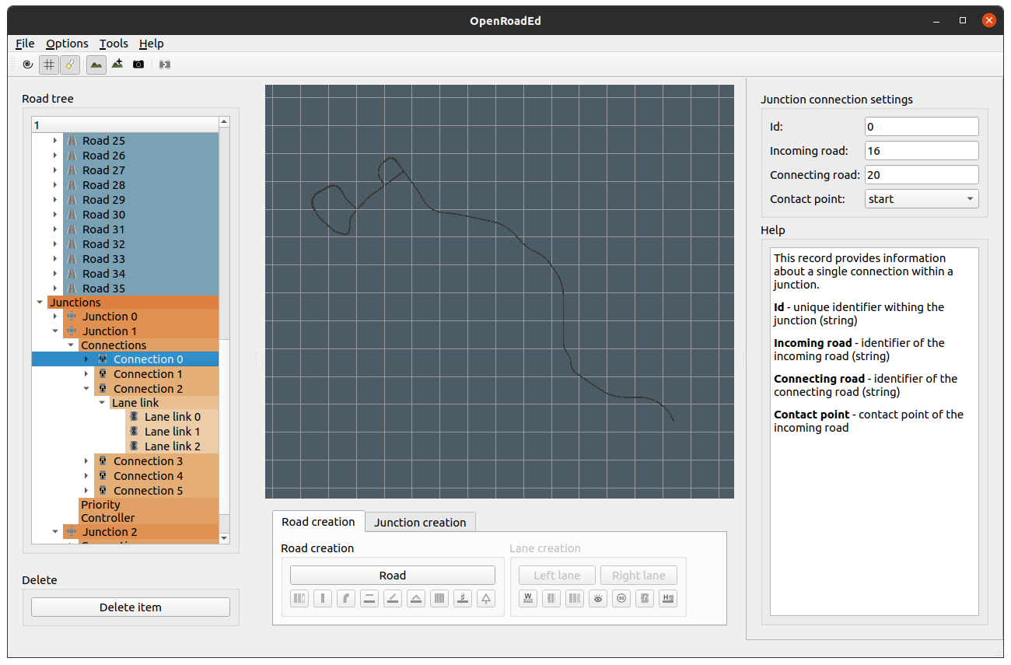This screenshot has height=665, width=1011.
Task: Click the tree object icon
Action: coord(486,598)
